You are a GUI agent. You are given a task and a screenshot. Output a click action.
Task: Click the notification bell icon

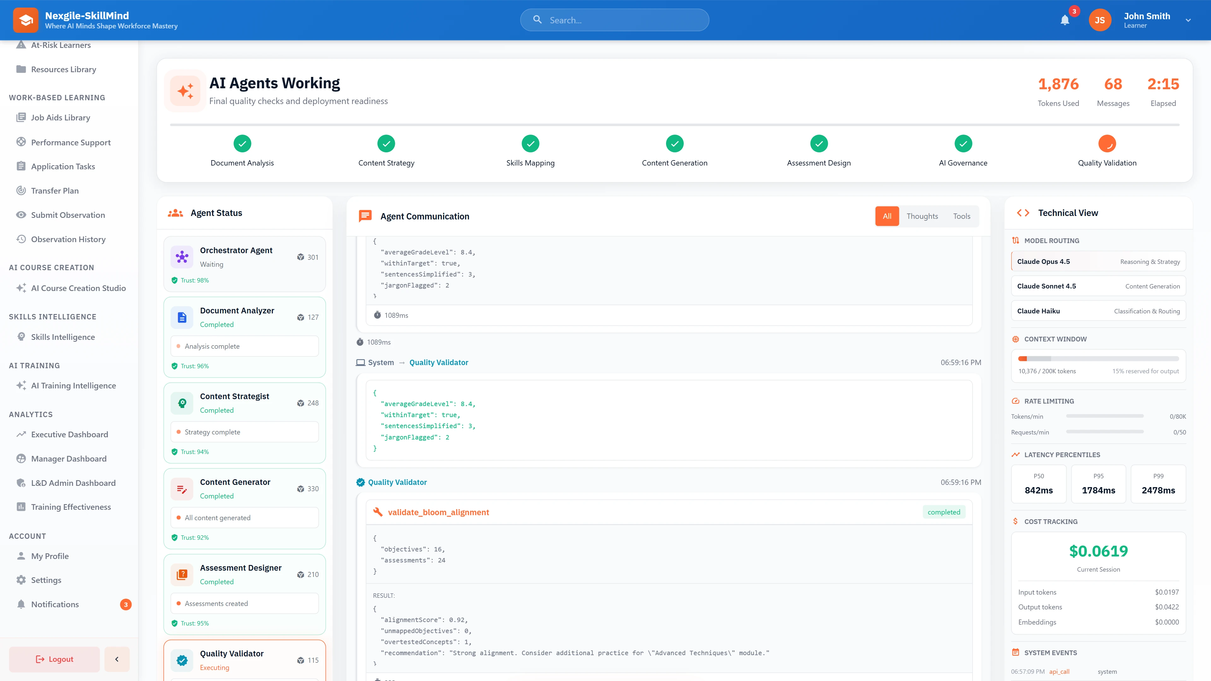click(1065, 20)
